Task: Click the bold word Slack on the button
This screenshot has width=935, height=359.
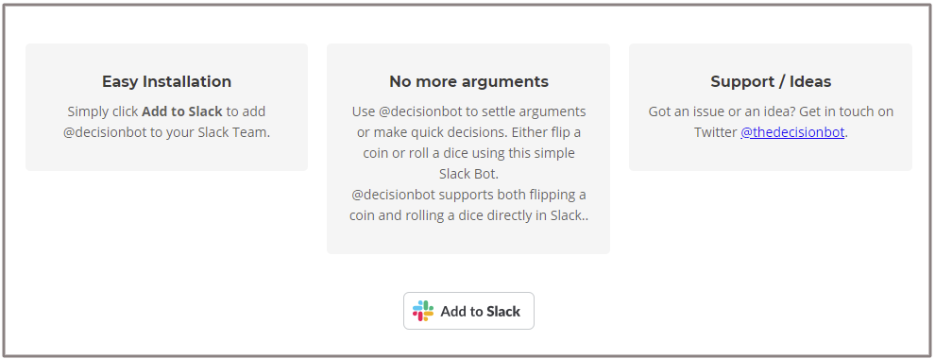Action: 503,312
